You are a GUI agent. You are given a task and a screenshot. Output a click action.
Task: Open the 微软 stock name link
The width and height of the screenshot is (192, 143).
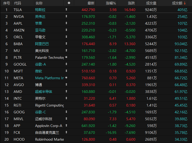point(39,71)
